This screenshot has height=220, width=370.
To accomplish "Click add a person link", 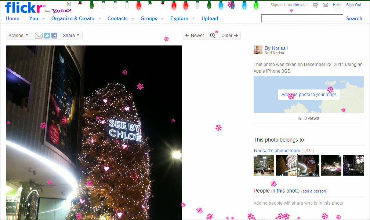I will coord(314,191).
